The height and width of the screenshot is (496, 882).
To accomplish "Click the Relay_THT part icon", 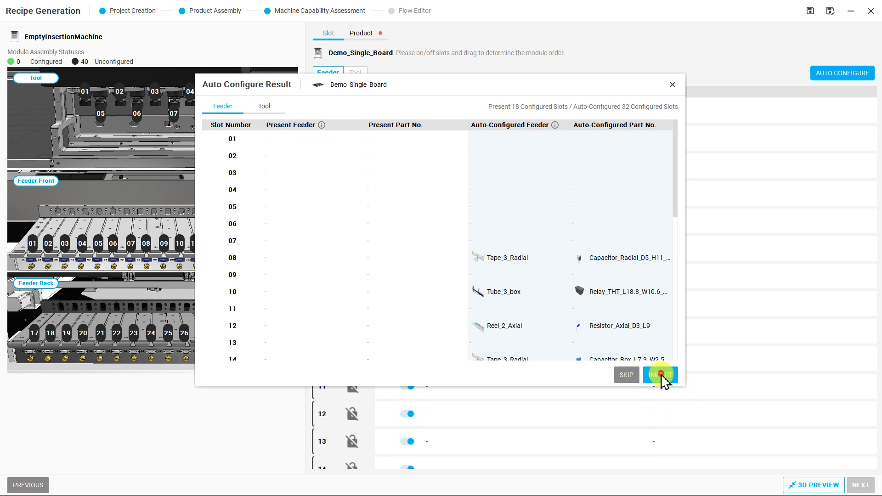I will 580,291.
